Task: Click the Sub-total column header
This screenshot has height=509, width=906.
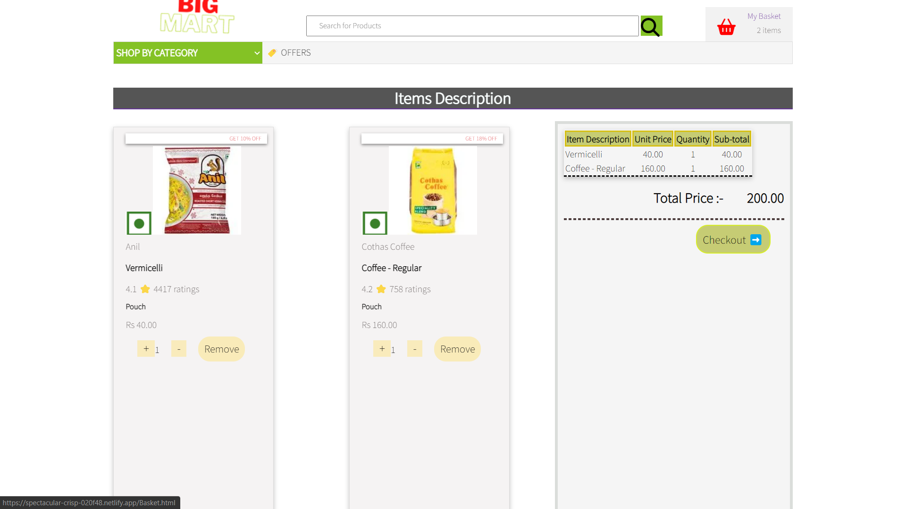Action: (x=731, y=139)
